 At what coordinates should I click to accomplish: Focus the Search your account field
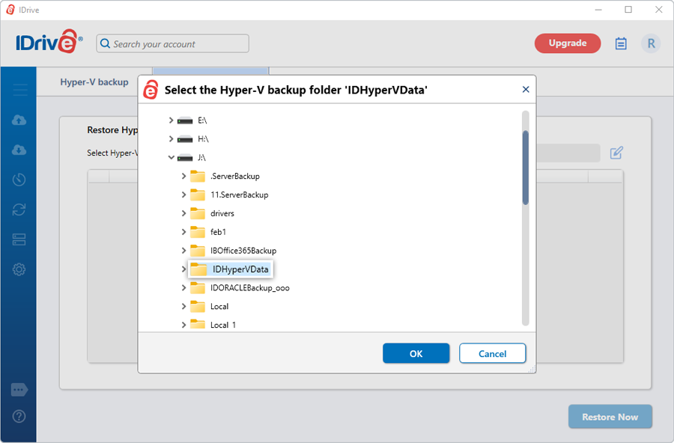click(173, 43)
